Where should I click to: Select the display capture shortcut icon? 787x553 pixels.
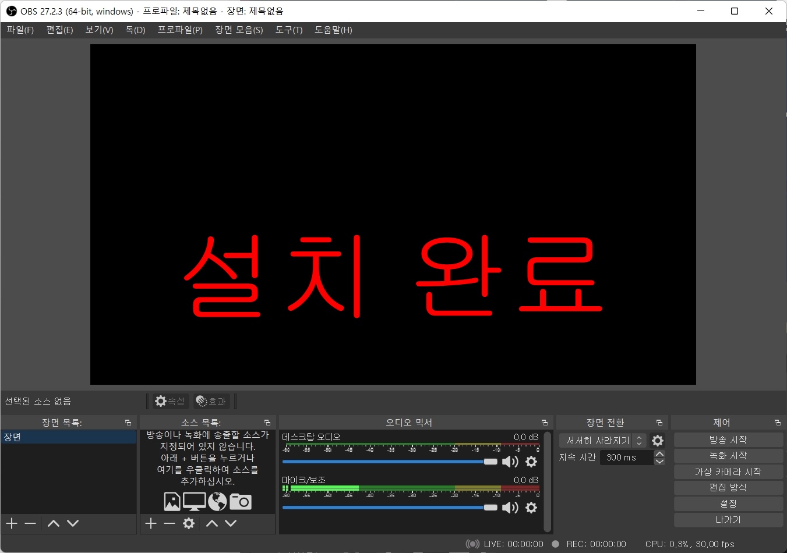click(194, 501)
